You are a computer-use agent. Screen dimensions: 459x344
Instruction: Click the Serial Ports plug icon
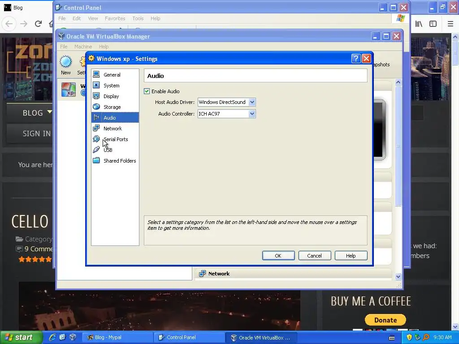click(96, 139)
